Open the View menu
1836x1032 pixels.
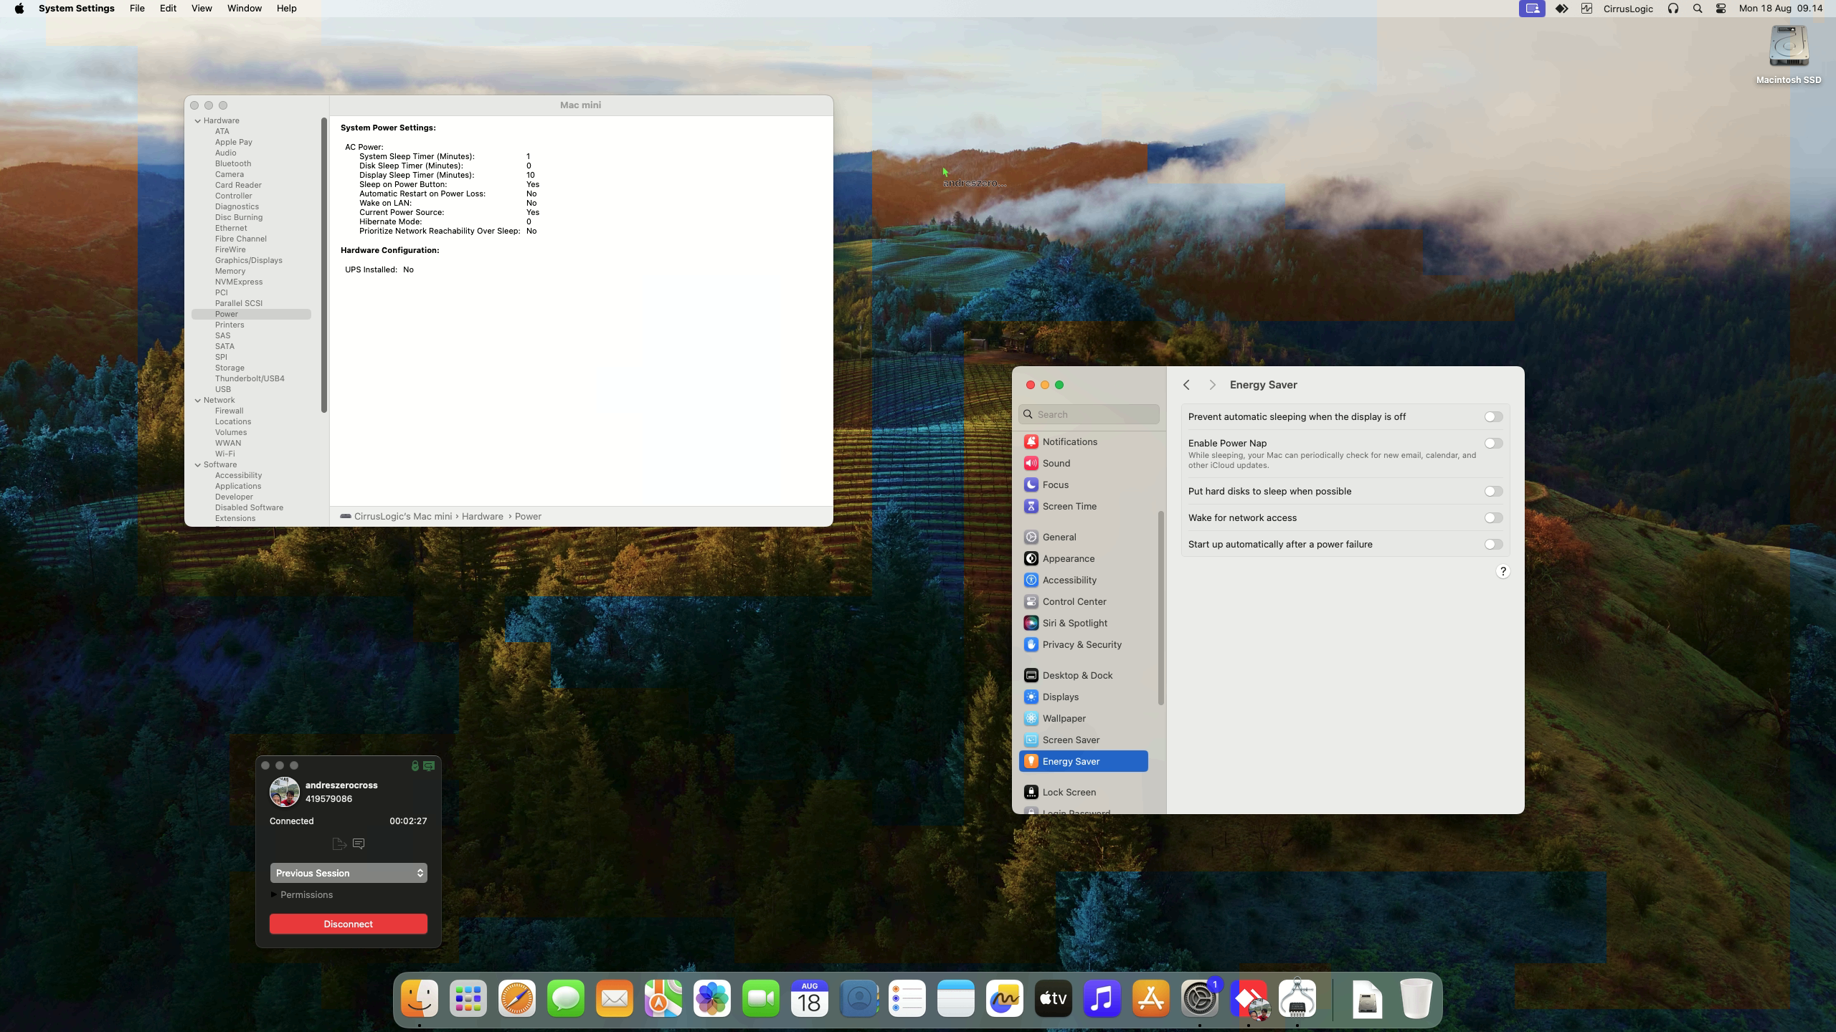pos(202,9)
